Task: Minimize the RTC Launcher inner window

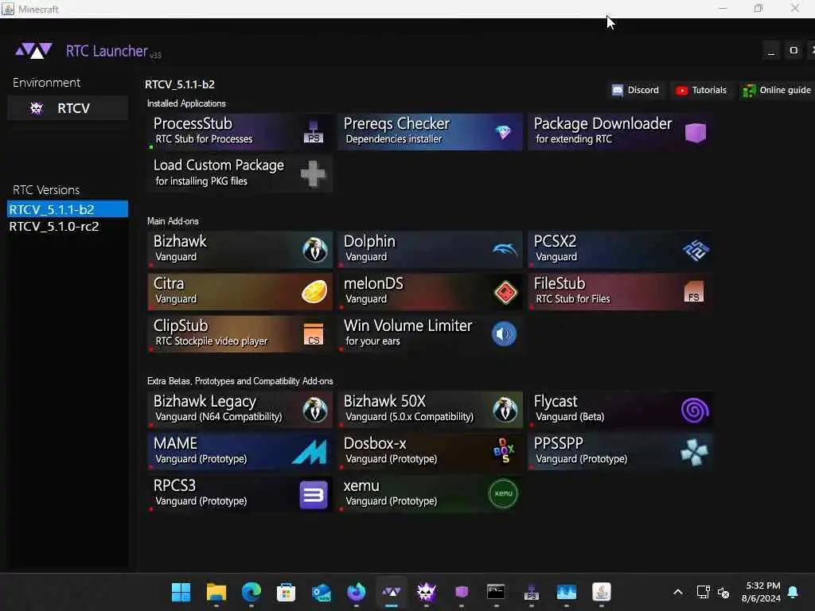Action: 771,51
